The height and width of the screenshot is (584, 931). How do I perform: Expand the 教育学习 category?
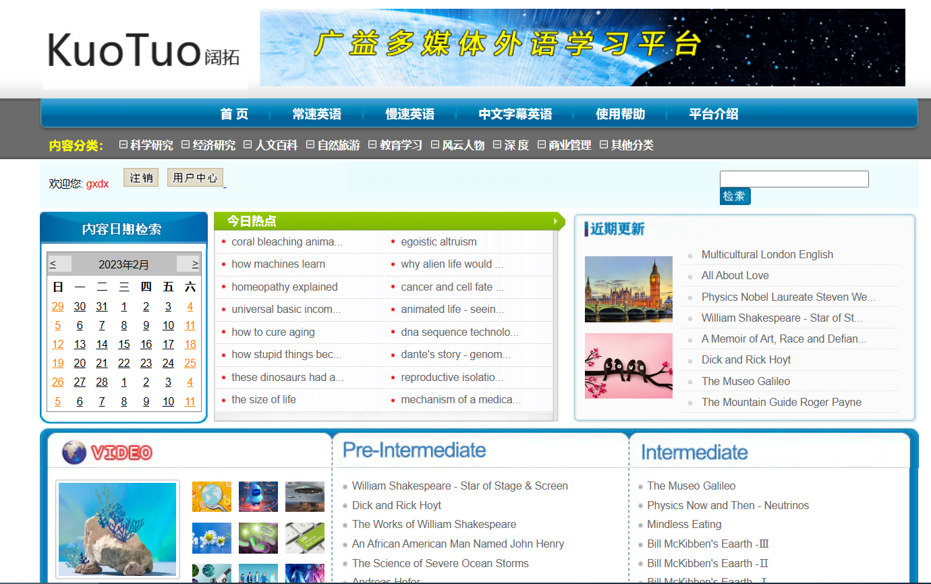(x=395, y=145)
